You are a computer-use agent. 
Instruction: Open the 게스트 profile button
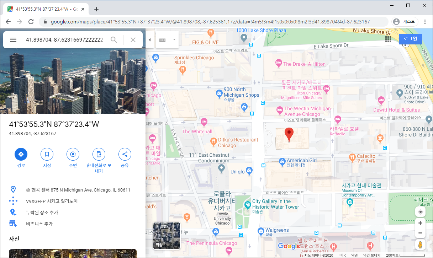pos(405,22)
